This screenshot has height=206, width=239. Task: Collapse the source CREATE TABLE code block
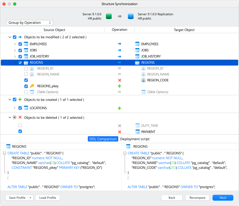tap(5, 153)
